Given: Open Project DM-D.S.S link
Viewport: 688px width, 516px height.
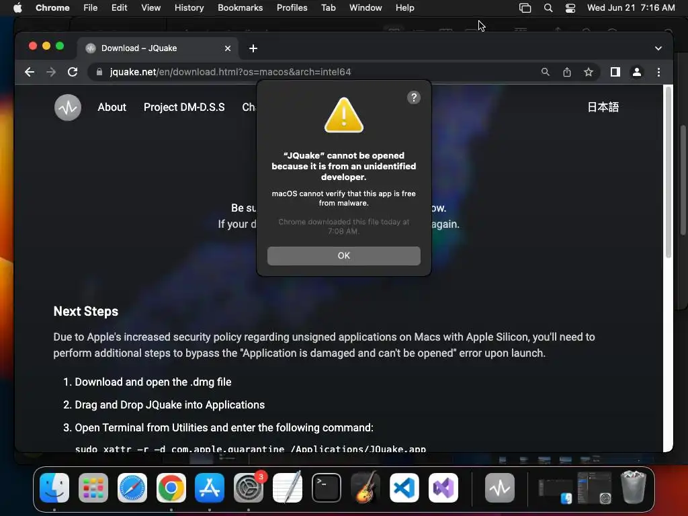Looking at the screenshot, I should tap(184, 107).
